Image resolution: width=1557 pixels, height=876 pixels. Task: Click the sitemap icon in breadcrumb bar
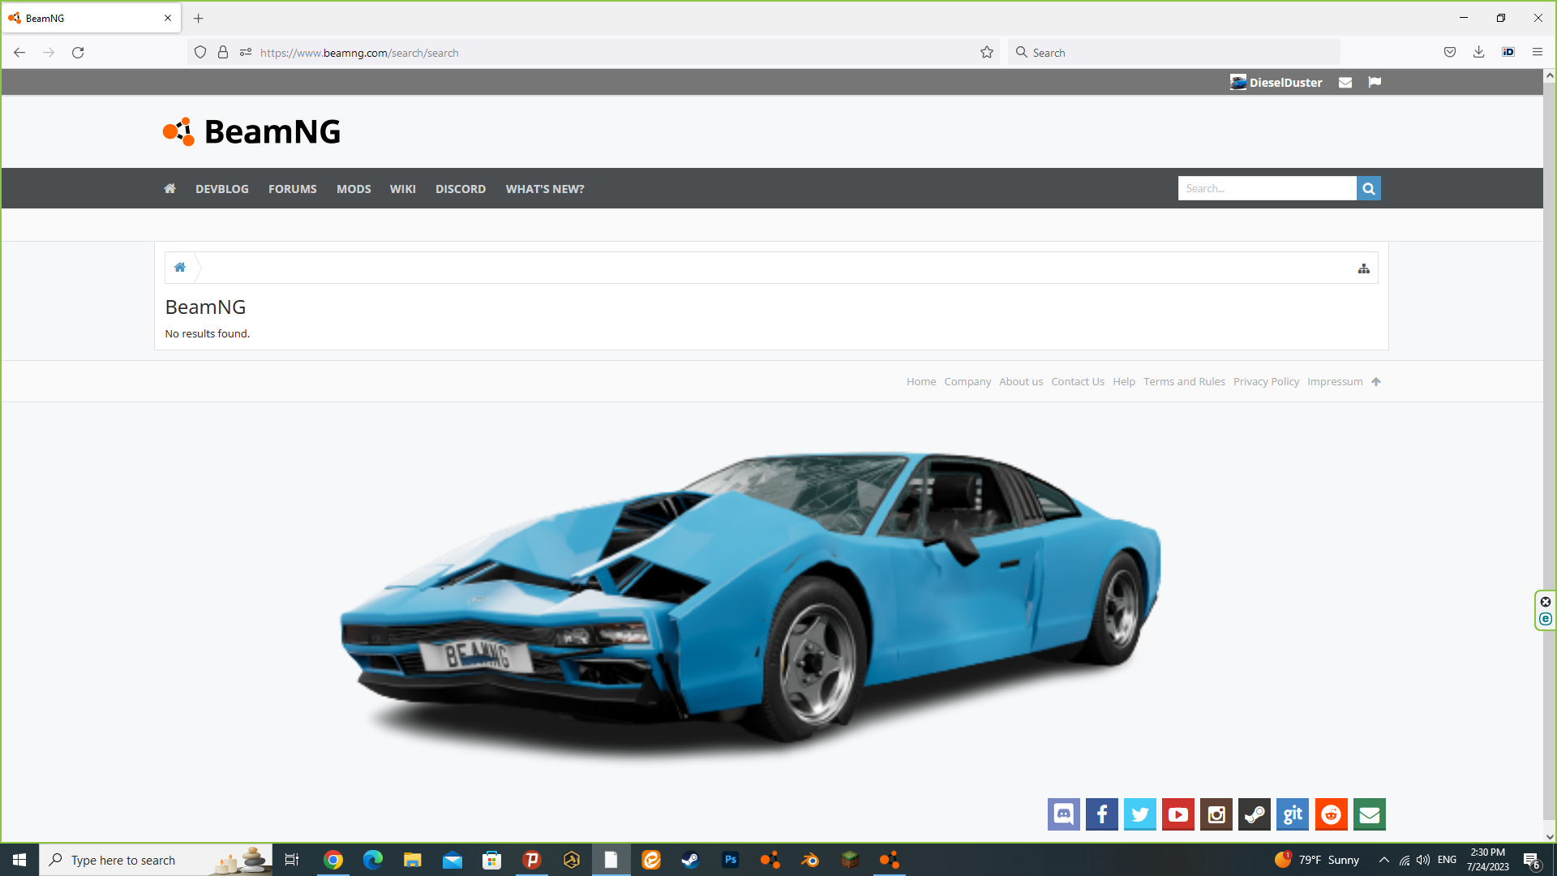(1364, 268)
